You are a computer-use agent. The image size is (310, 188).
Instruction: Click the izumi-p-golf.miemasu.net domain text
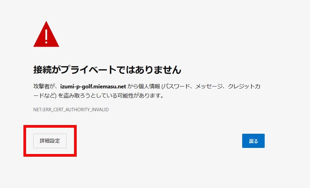coord(93,87)
